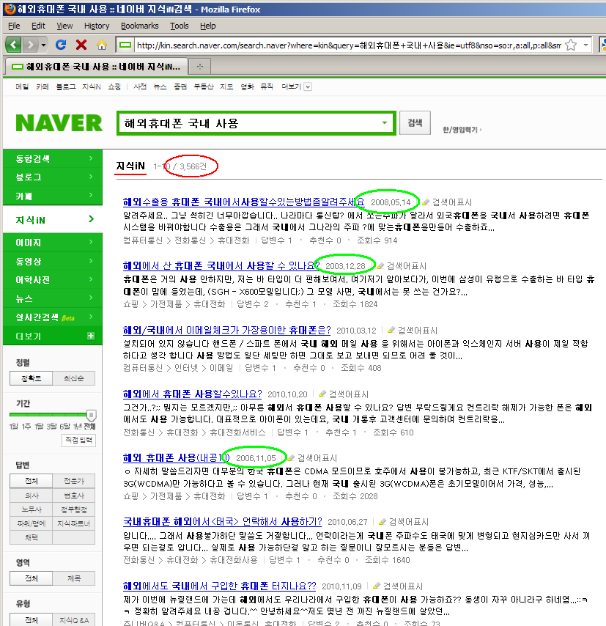This screenshot has width=606, height=626.
Task: Click the 한/영입력기 link
Action: pos(462,130)
